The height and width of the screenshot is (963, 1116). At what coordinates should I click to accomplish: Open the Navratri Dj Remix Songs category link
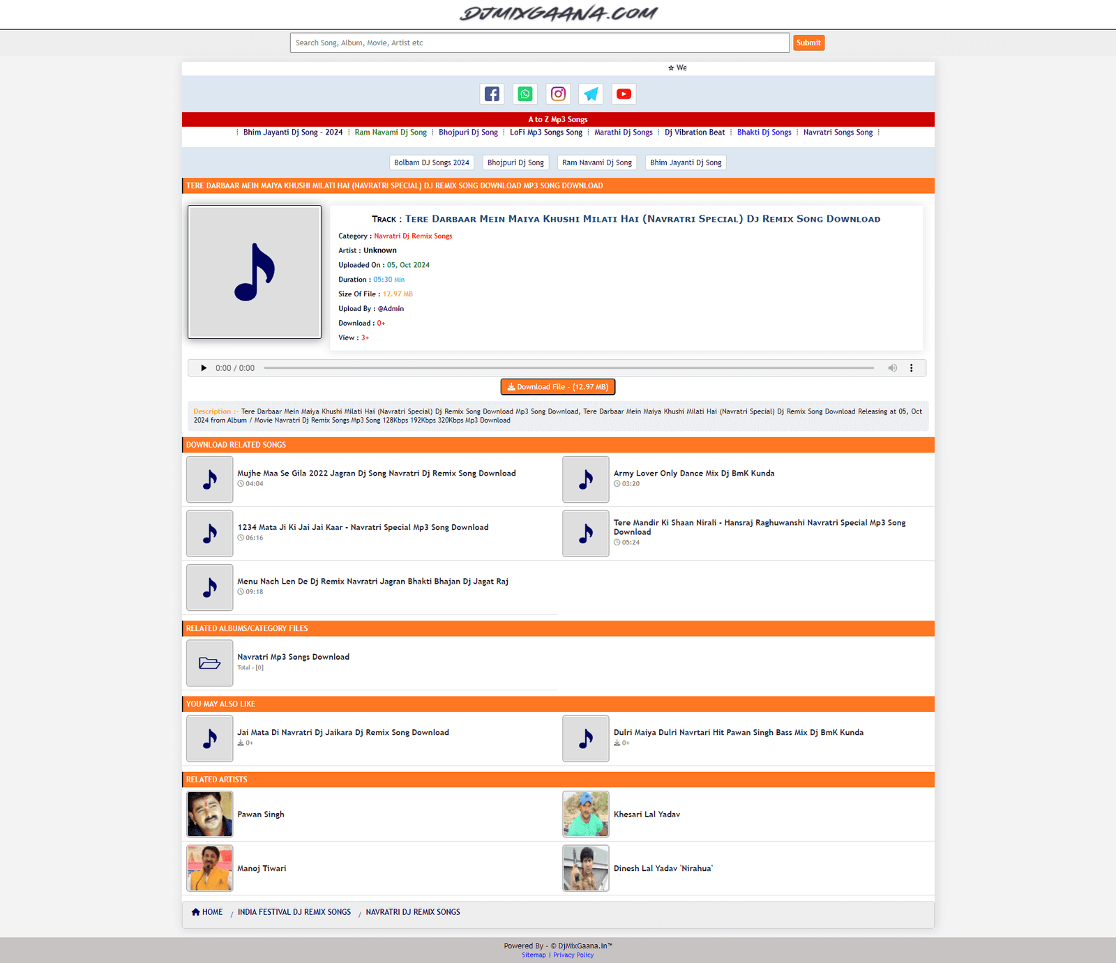pyautogui.click(x=413, y=236)
